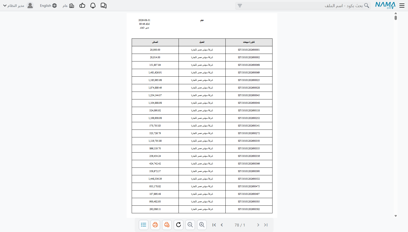Click net amount 20,000.00
The height and width of the screenshot is (232, 408).
click(155, 50)
